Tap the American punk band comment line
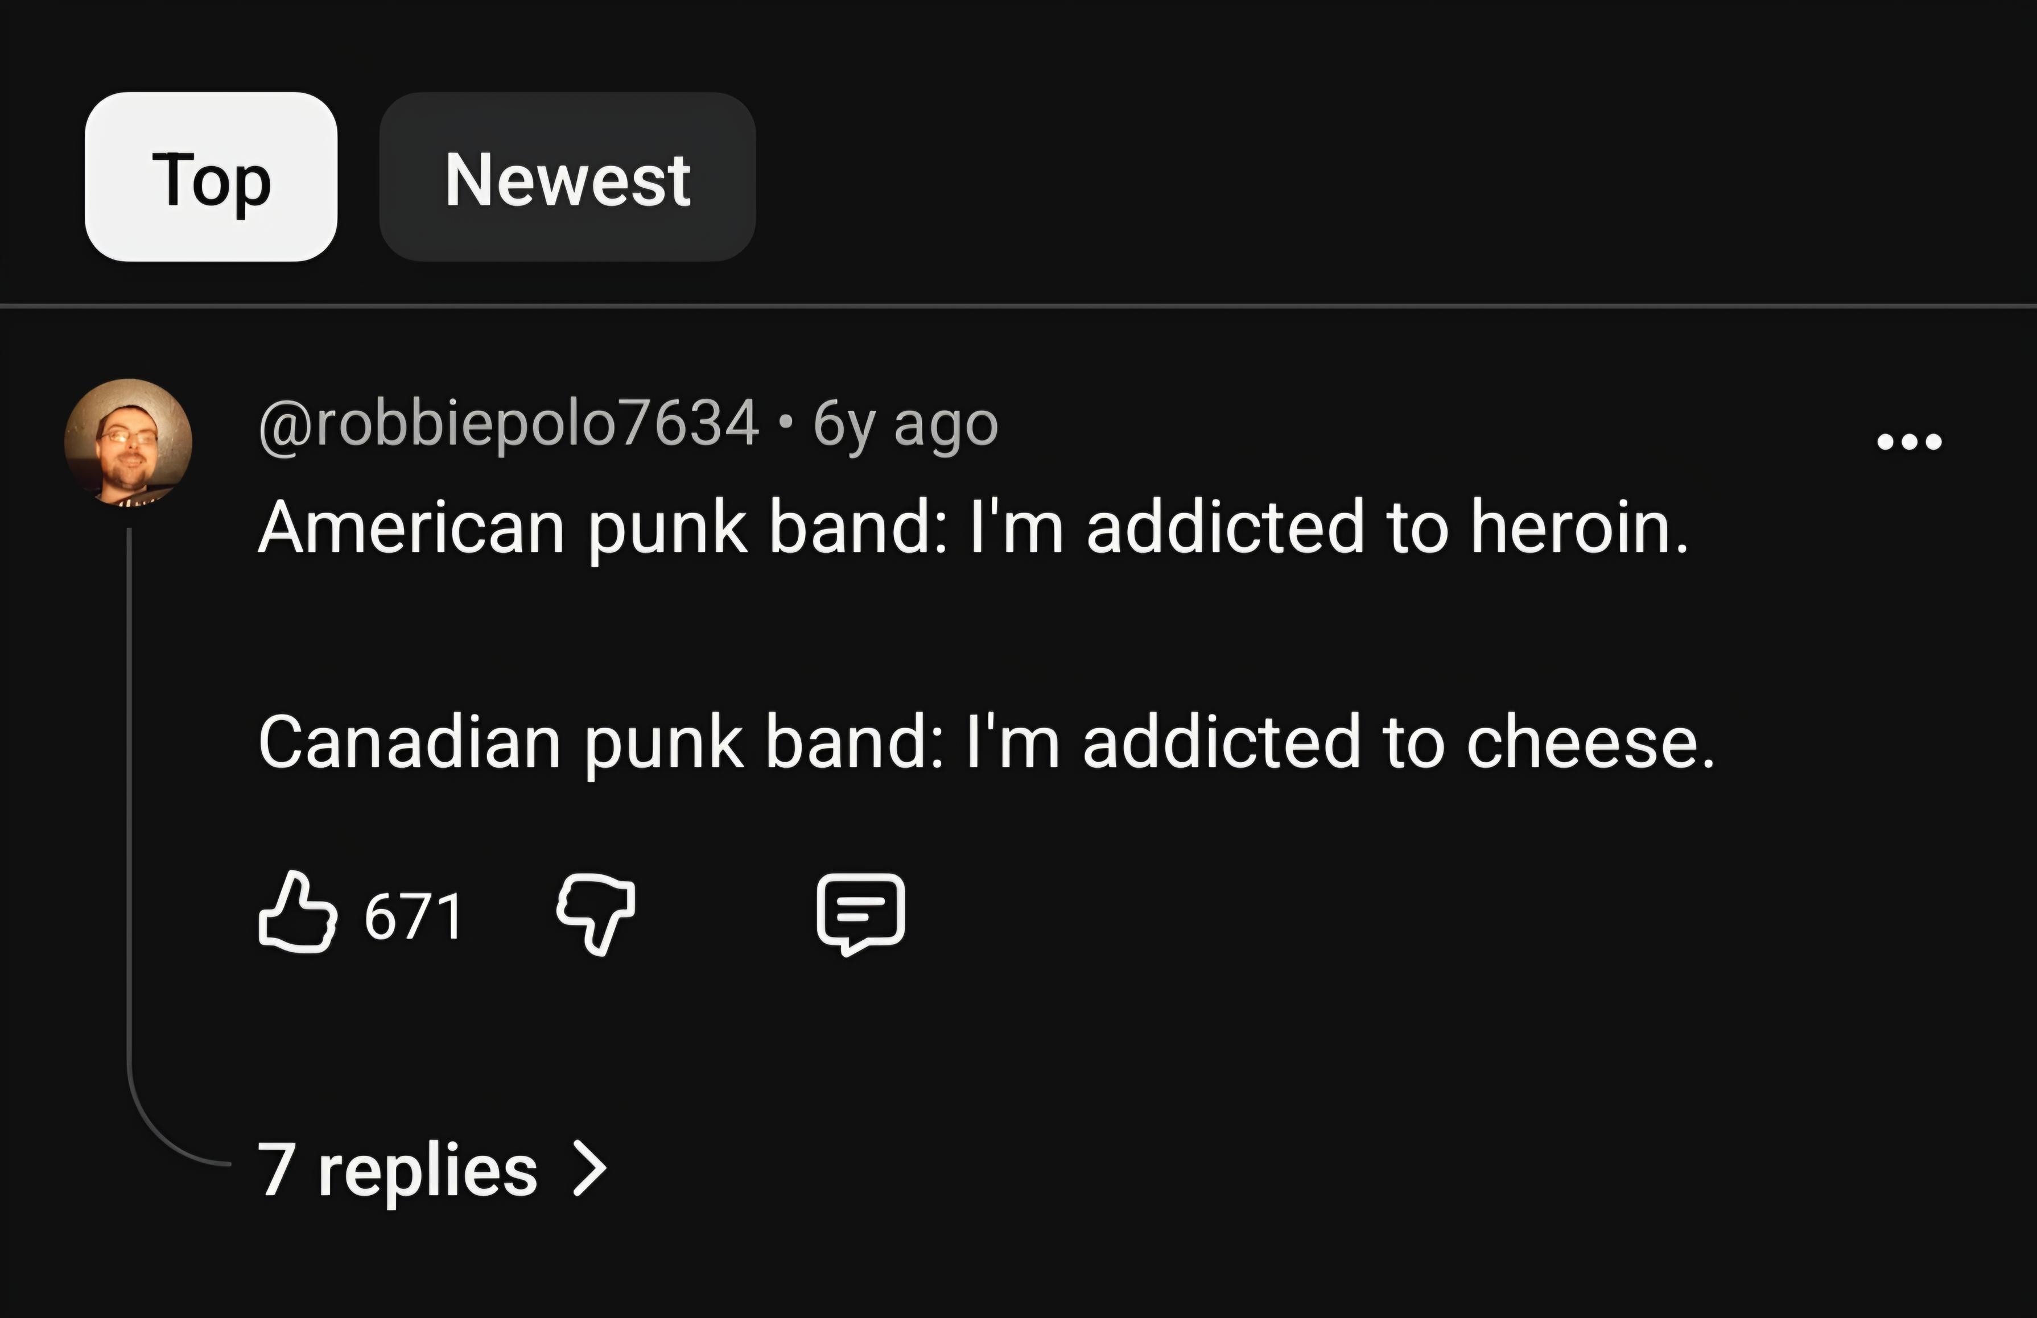Image resolution: width=2037 pixels, height=1318 pixels. click(x=974, y=529)
